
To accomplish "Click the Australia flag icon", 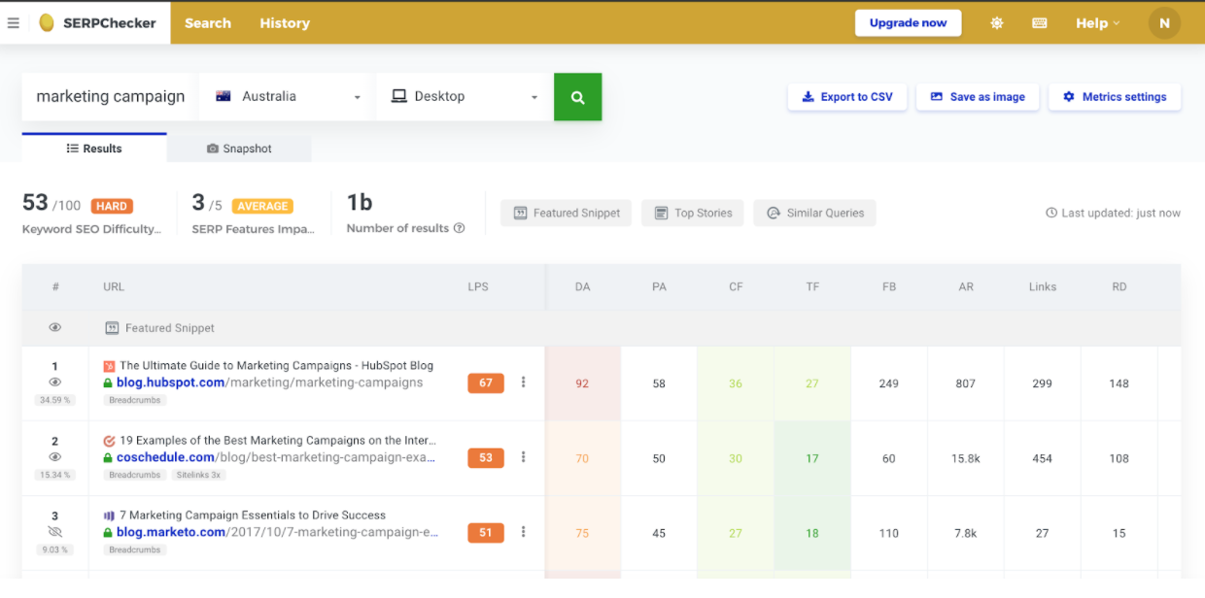I will [x=224, y=97].
